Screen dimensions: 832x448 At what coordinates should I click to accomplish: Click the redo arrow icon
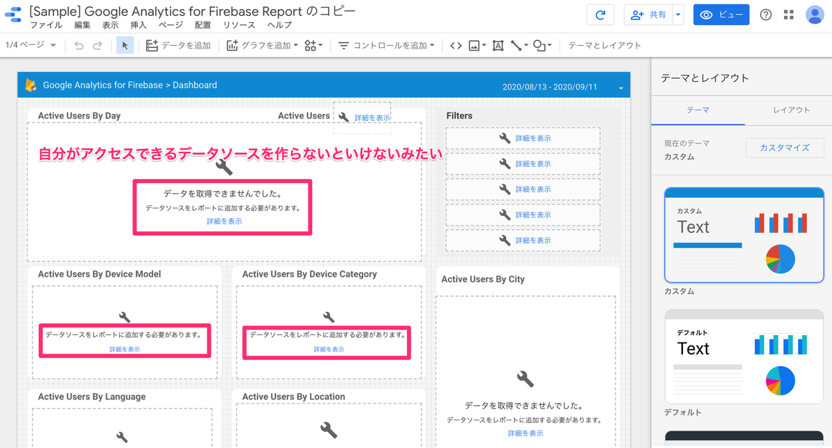(x=98, y=46)
